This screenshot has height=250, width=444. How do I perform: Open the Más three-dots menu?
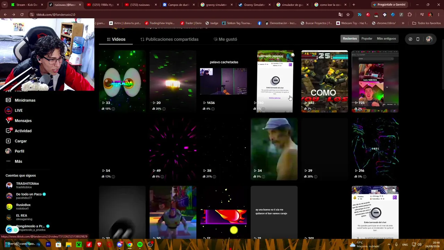pyautogui.click(x=8, y=161)
